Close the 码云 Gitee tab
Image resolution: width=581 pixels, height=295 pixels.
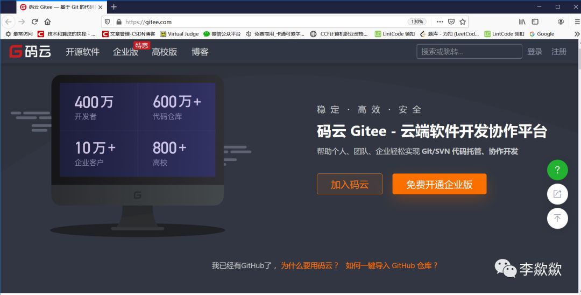(x=101, y=7)
